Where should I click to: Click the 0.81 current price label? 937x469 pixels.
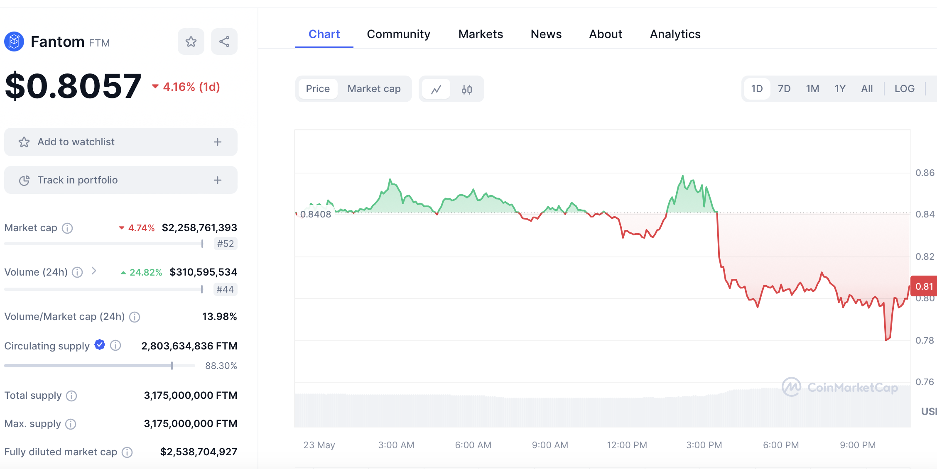click(924, 286)
